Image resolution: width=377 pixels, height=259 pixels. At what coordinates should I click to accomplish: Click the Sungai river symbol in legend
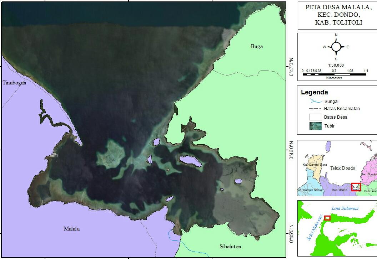[316, 102]
